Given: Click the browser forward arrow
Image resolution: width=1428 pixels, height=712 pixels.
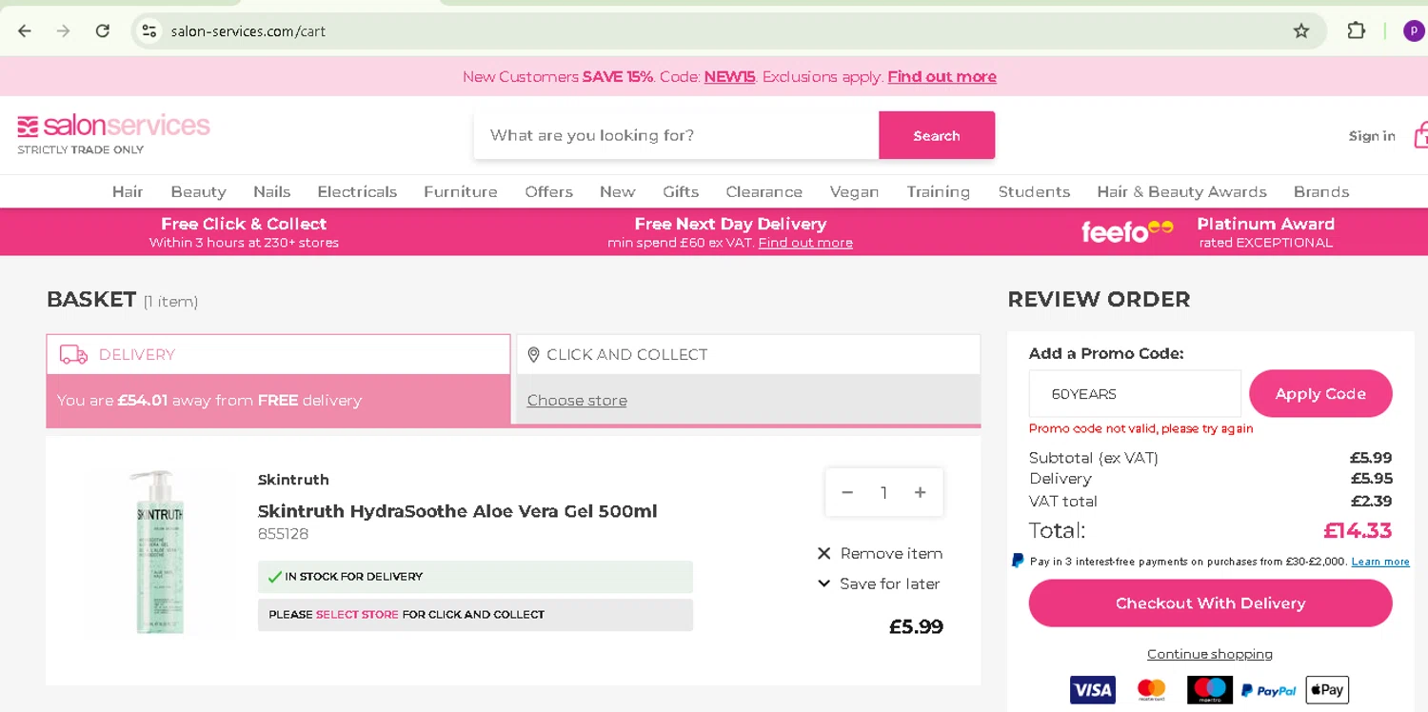Looking at the screenshot, I should tap(64, 30).
